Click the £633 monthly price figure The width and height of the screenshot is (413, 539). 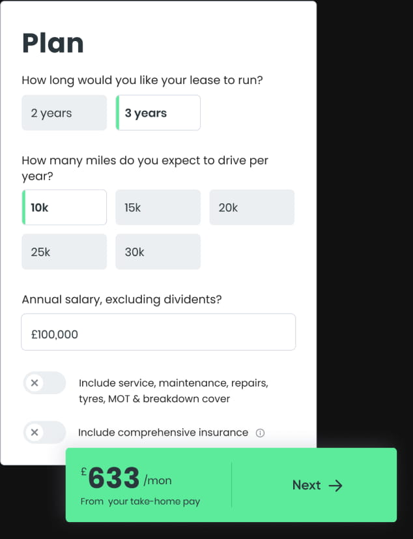(114, 479)
